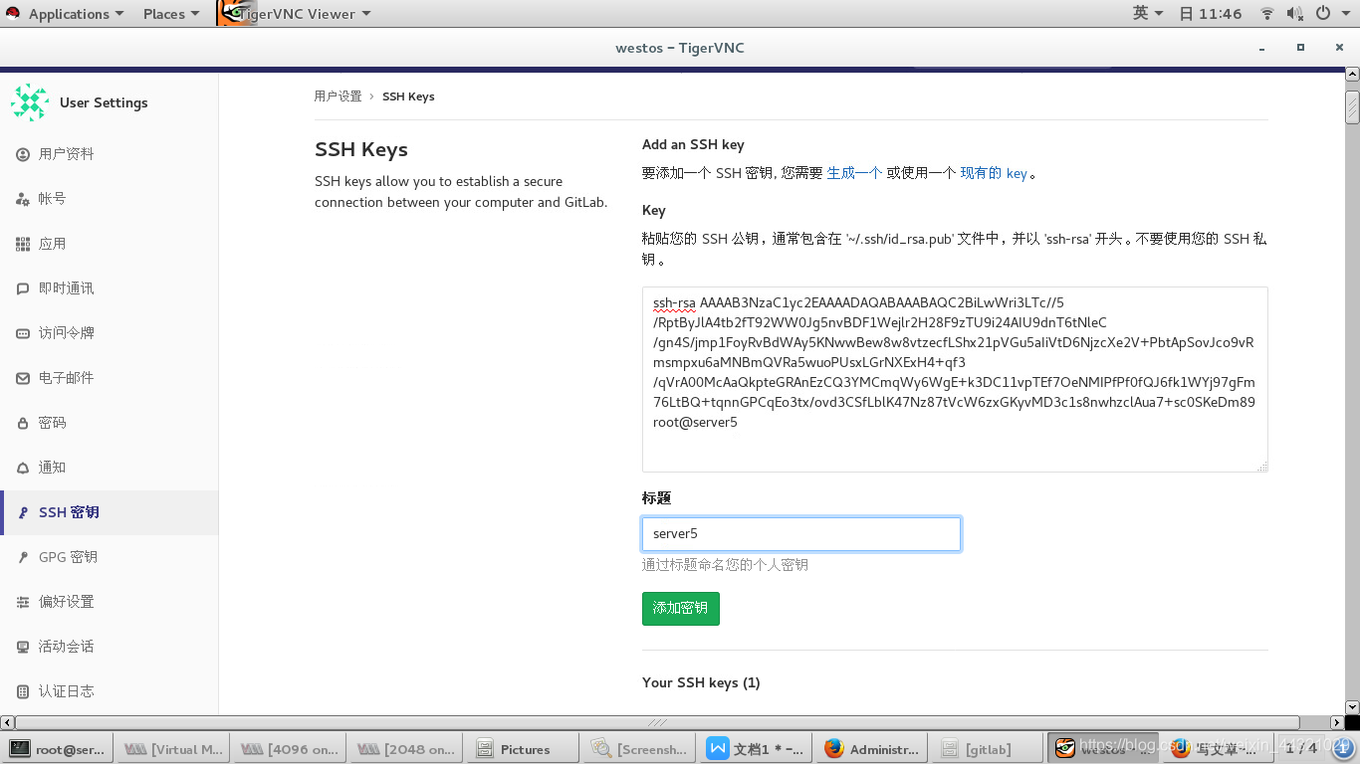Open the 英 input method menu
This screenshot has width=1360, height=764.
click(x=1148, y=14)
